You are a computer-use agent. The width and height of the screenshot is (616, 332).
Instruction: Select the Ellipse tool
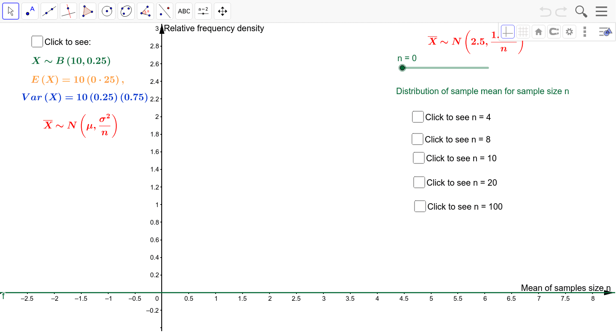[126, 11]
